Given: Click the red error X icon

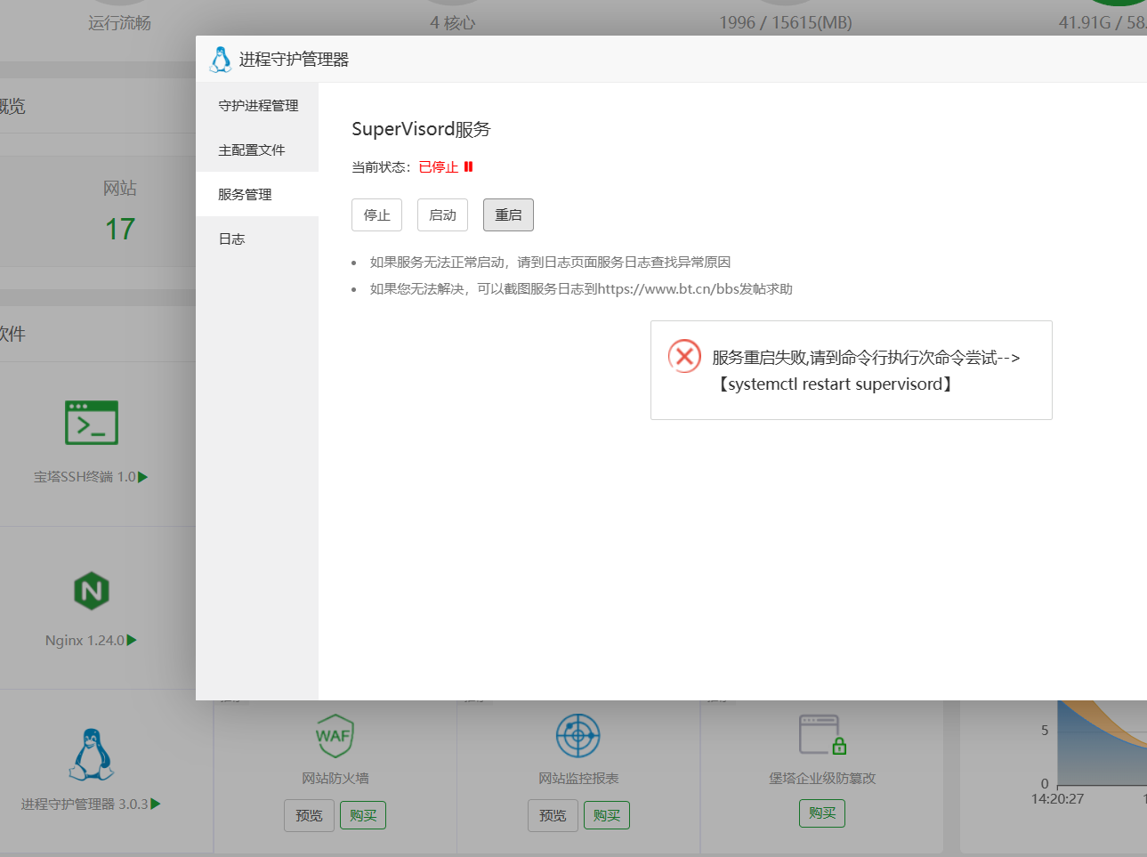Looking at the screenshot, I should click(684, 356).
